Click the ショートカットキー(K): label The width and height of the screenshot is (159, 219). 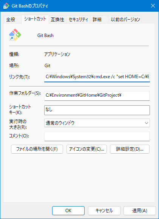20,109
